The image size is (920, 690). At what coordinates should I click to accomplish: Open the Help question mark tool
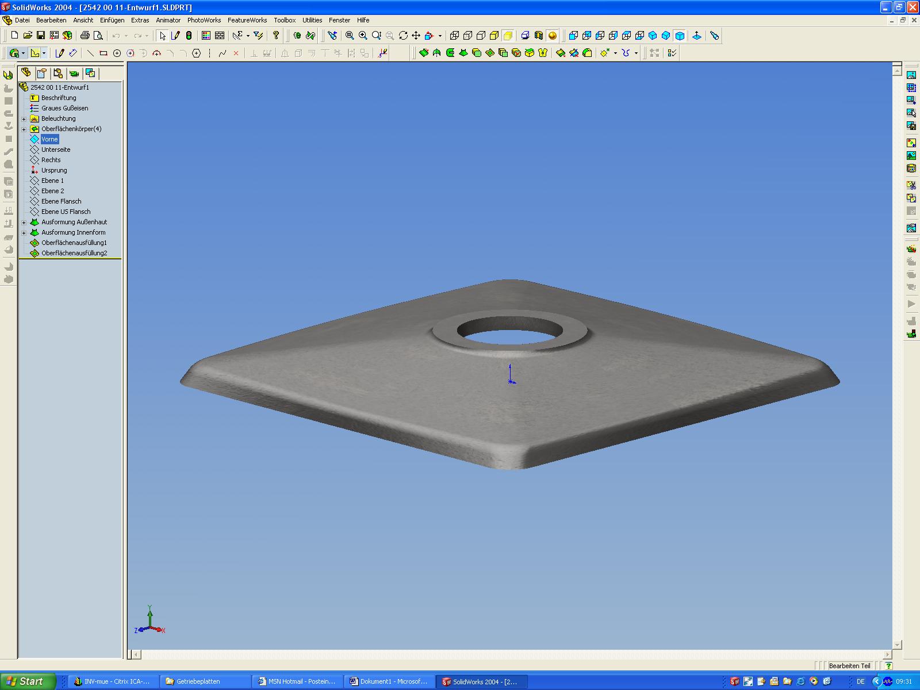click(x=276, y=36)
